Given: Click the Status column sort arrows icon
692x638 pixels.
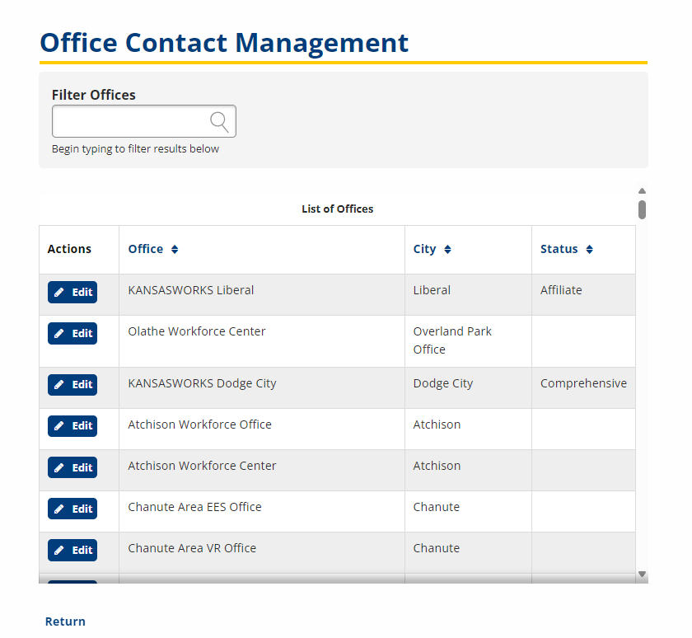Looking at the screenshot, I should click(590, 250).
